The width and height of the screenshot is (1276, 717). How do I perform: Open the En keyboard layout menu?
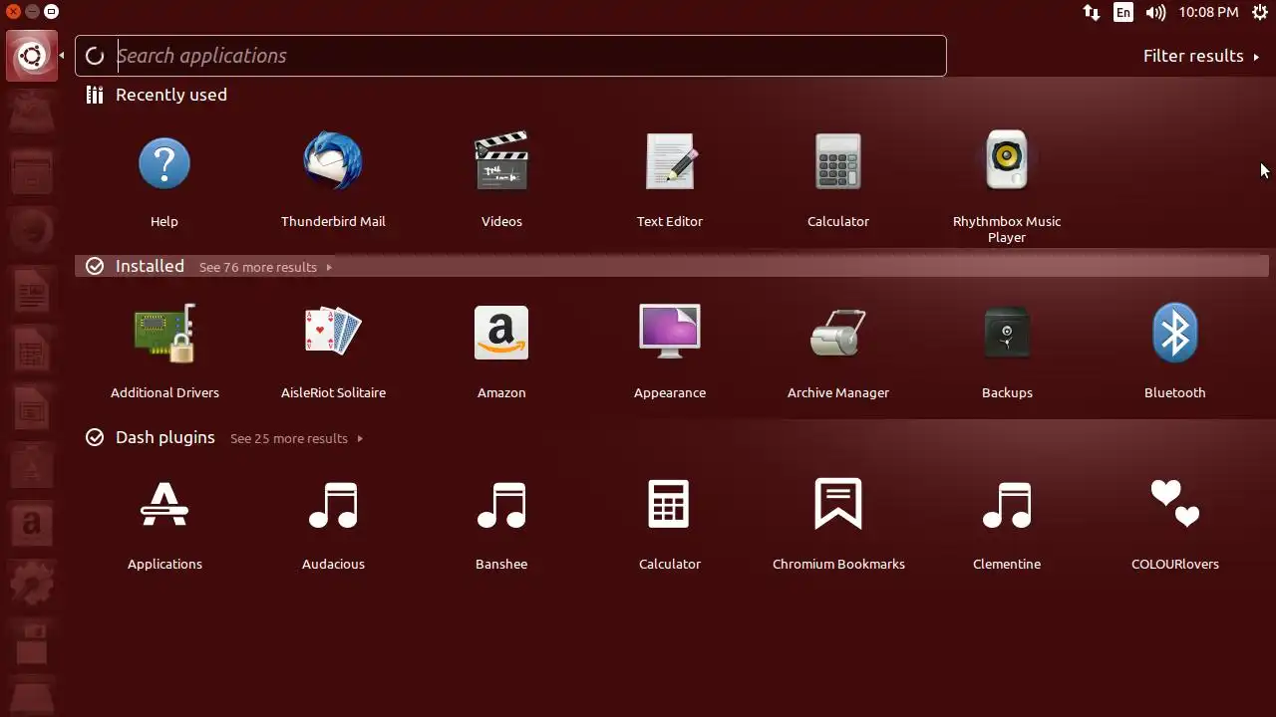pyautogui.click(x=1123, y=13)
